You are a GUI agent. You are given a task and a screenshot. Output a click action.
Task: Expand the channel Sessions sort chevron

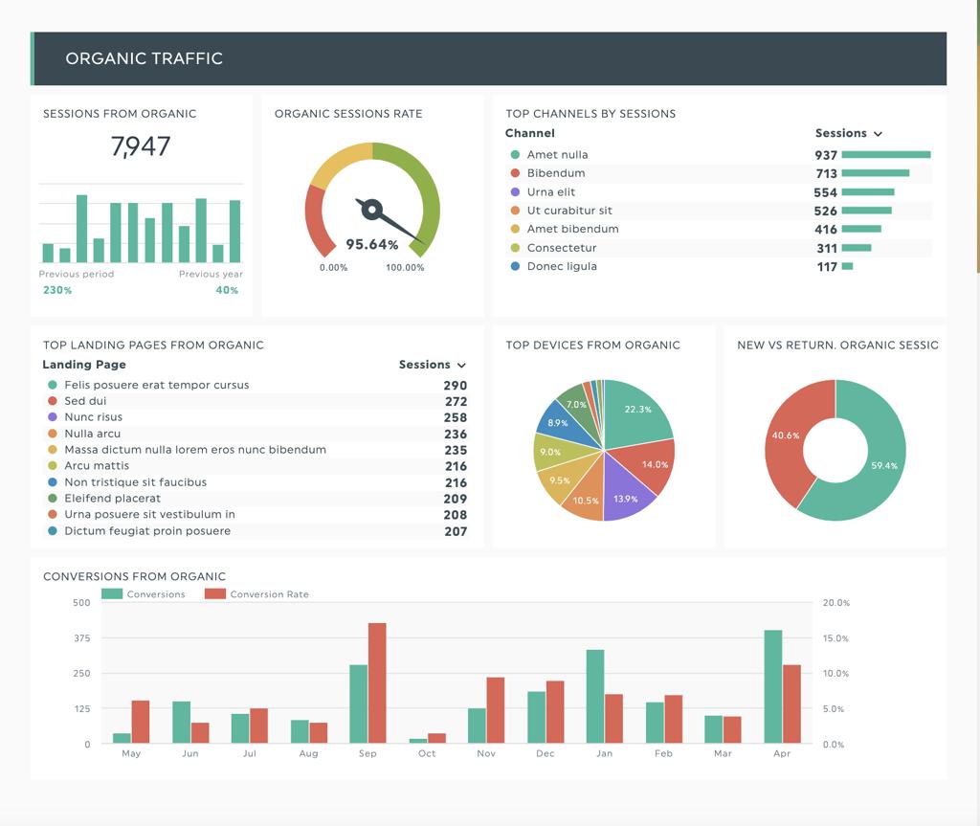[x=879, y=134]
